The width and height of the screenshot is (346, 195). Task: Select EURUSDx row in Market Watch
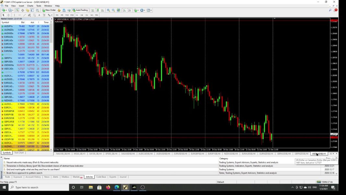click(8, 51)
